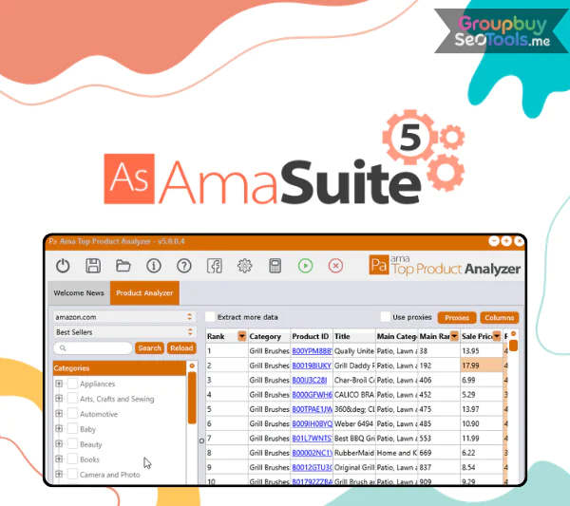Open Rank column filter arrow
570x506 pixels.
[x=242, y=336]
